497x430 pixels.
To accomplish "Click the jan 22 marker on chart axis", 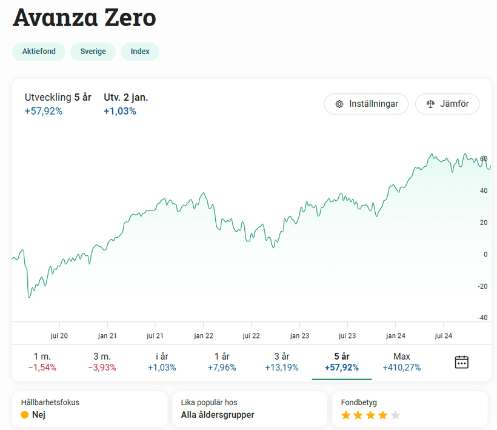I will click(204, 335).
